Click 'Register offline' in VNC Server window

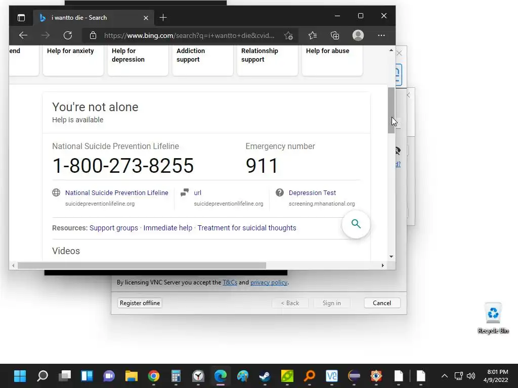pyautogui.click(x=140, y=303)
